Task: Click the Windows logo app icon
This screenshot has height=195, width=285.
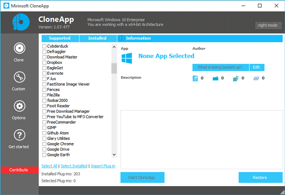Action: pyautogui.click(x=127, y=58)
